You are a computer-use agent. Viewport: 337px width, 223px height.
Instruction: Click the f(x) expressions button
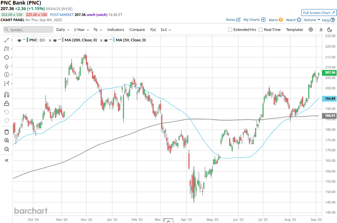(x=153, y=30)
